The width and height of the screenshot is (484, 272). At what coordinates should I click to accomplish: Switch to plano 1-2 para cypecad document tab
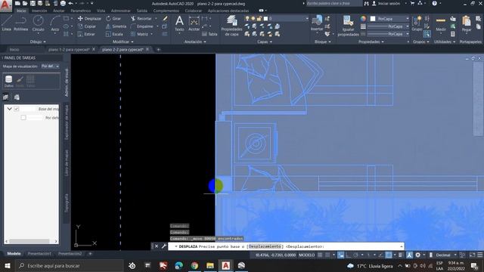click(69, 49)
